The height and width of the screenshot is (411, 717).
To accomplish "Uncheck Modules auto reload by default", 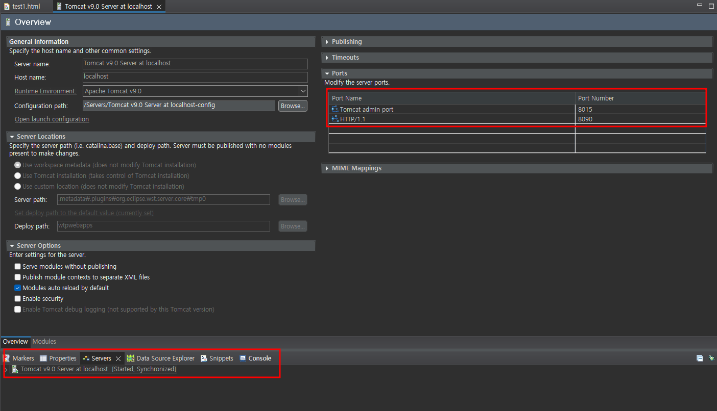I will (18, 288).
